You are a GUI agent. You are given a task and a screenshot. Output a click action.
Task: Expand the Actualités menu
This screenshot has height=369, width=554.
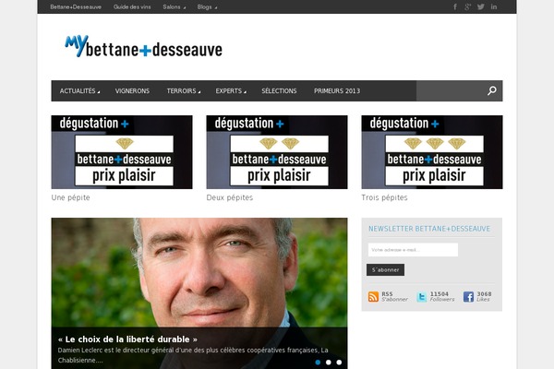(x=79, y=90)
